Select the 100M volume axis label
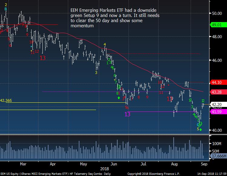The height and width of the screenshot is (176, 227). pyautogui.click(x=217, y=144)
